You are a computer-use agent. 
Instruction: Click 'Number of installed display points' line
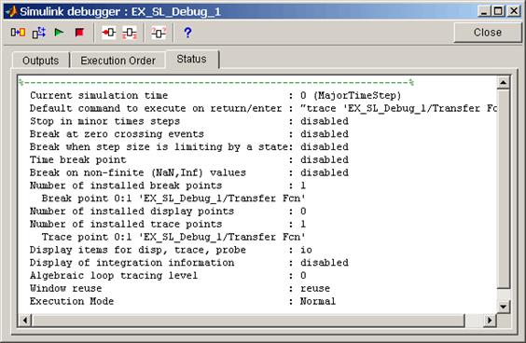click(x=168, y=212)
